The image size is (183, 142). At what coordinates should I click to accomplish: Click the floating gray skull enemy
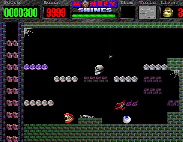pyautogui.click(x=99, y=70)
